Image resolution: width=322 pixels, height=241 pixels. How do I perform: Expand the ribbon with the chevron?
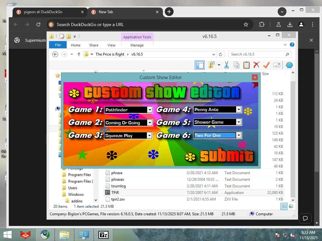pos(285,45)
